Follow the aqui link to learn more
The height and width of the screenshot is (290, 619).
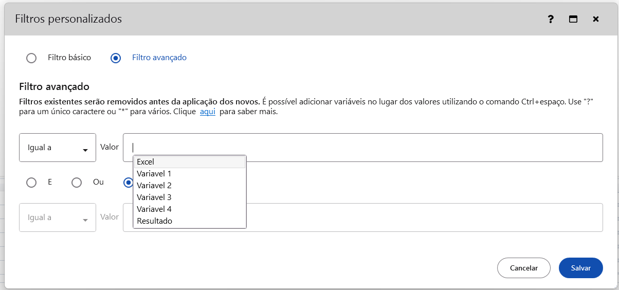[207, 112]
